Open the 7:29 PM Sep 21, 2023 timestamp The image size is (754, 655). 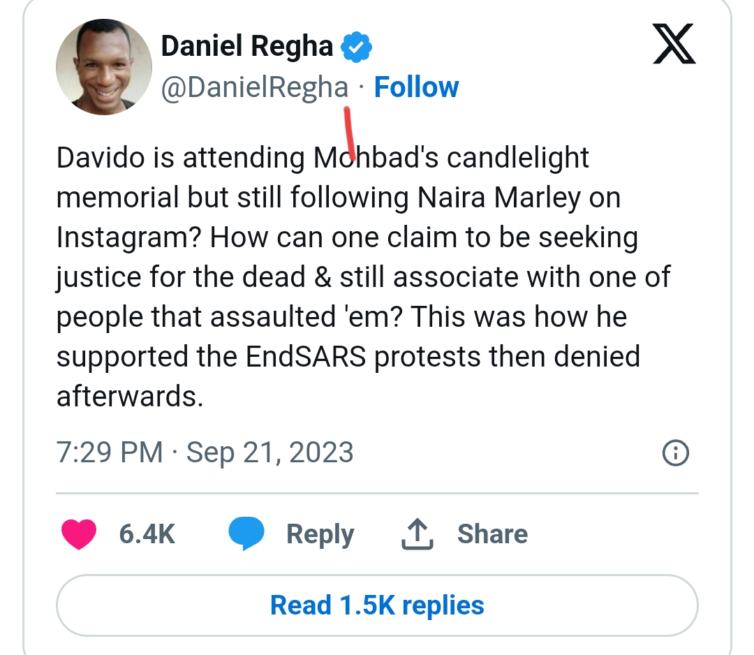click(205, 452)
